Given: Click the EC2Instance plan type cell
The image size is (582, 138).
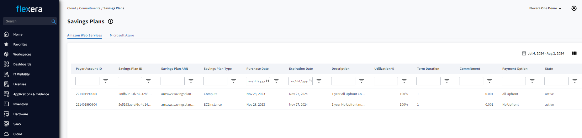Looking at the screenshot, I should click(213, 105).
